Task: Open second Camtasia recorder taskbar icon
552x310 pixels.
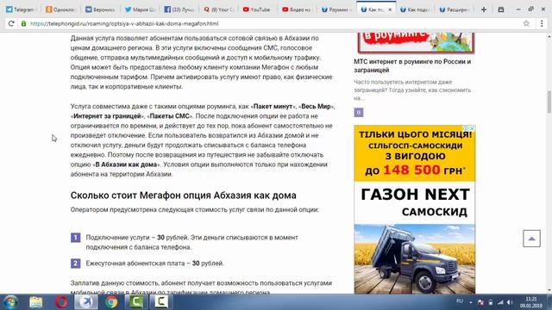Action: tap(161, 302)
